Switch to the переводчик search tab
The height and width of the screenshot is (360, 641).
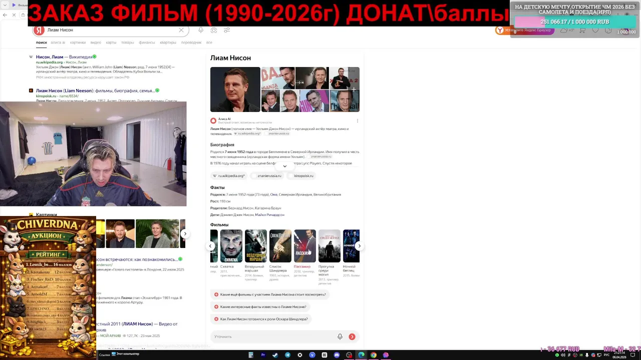[191, 42]
